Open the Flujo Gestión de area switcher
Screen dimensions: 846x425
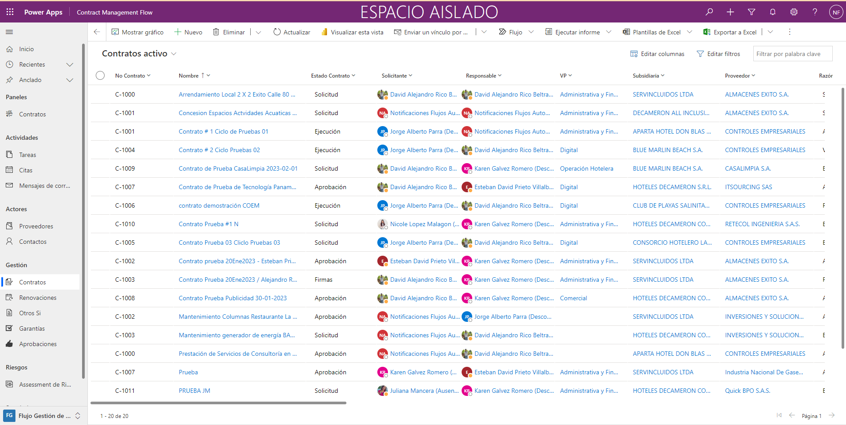pyautogui.click(x=42, y=416)
